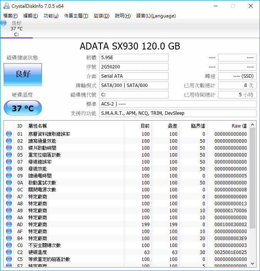Click the status orb for attribute 09
This screenshot has width=260, height=271.
click(x=9, y=176)
